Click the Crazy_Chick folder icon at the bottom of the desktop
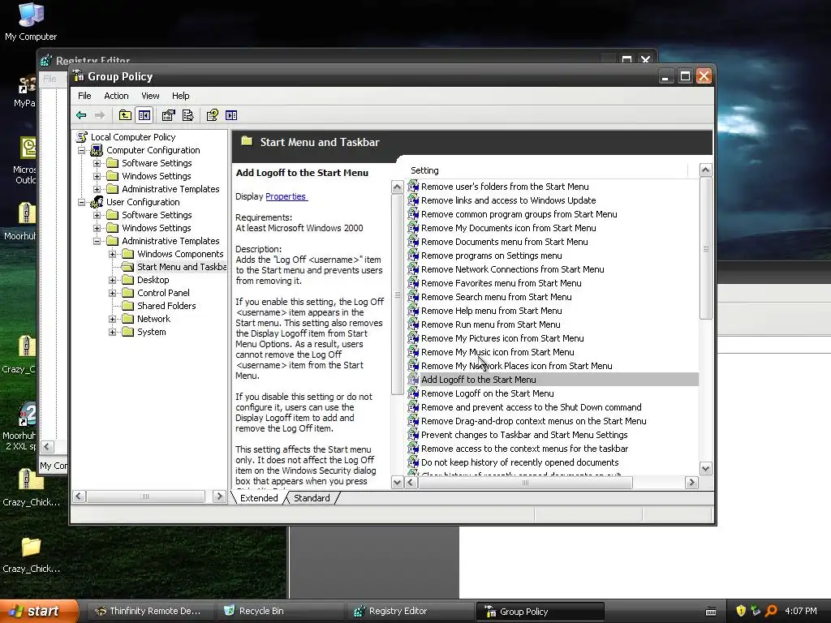 click(31, 548)
